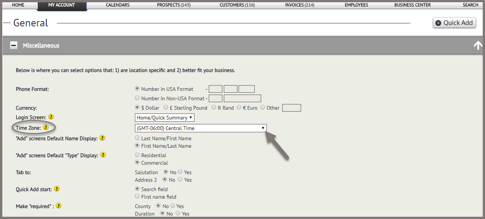Screen dimensions: 485x219
Task: Collapse the Miscellaneous section minus icon
Action: point(14,46)
